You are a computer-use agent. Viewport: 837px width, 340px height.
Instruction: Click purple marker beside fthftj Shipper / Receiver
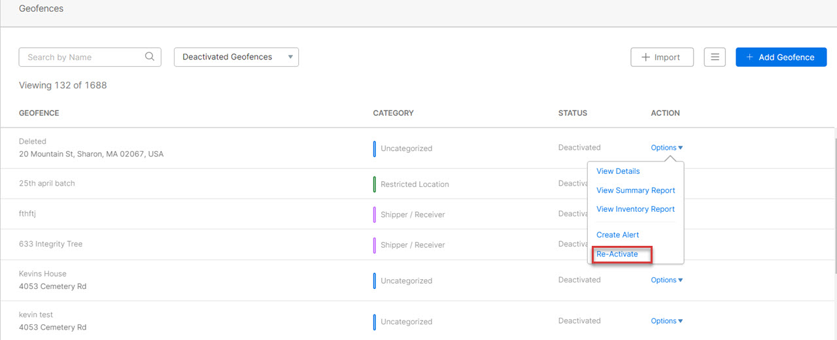[x=375, y=214]
